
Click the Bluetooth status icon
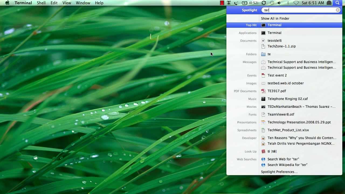(288, 3)
